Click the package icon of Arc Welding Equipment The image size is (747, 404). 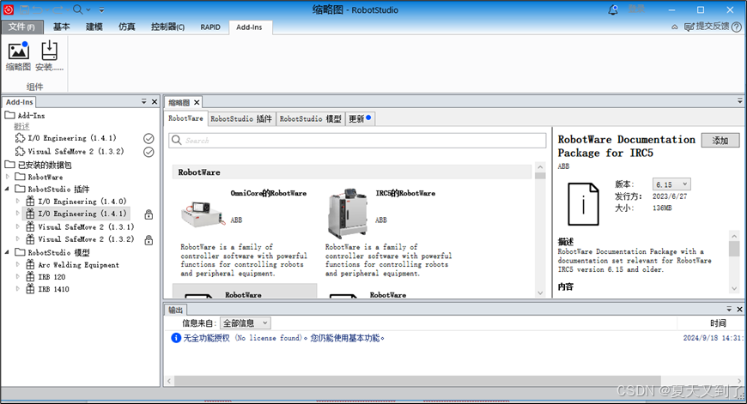click(30, 264)
